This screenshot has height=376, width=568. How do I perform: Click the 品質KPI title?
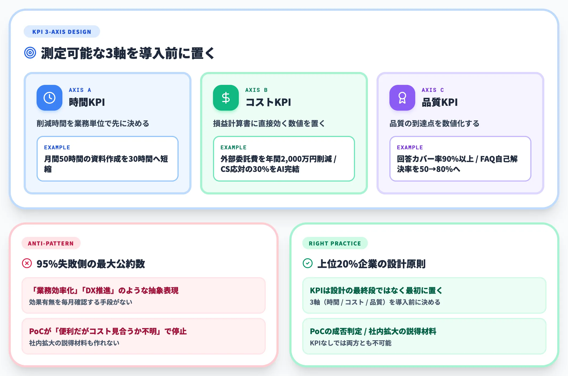point(440,102)
